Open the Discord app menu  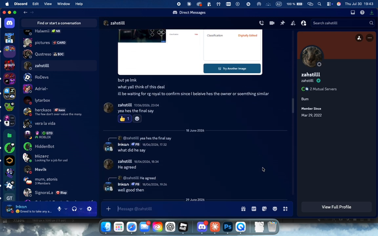point(21,4)
